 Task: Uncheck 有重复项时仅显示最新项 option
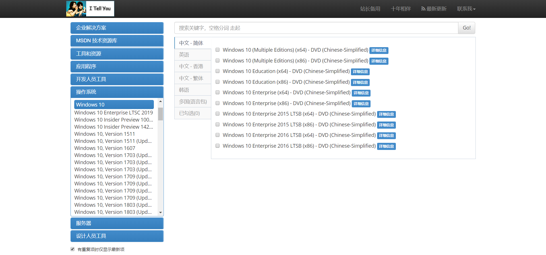click(73, 249)
